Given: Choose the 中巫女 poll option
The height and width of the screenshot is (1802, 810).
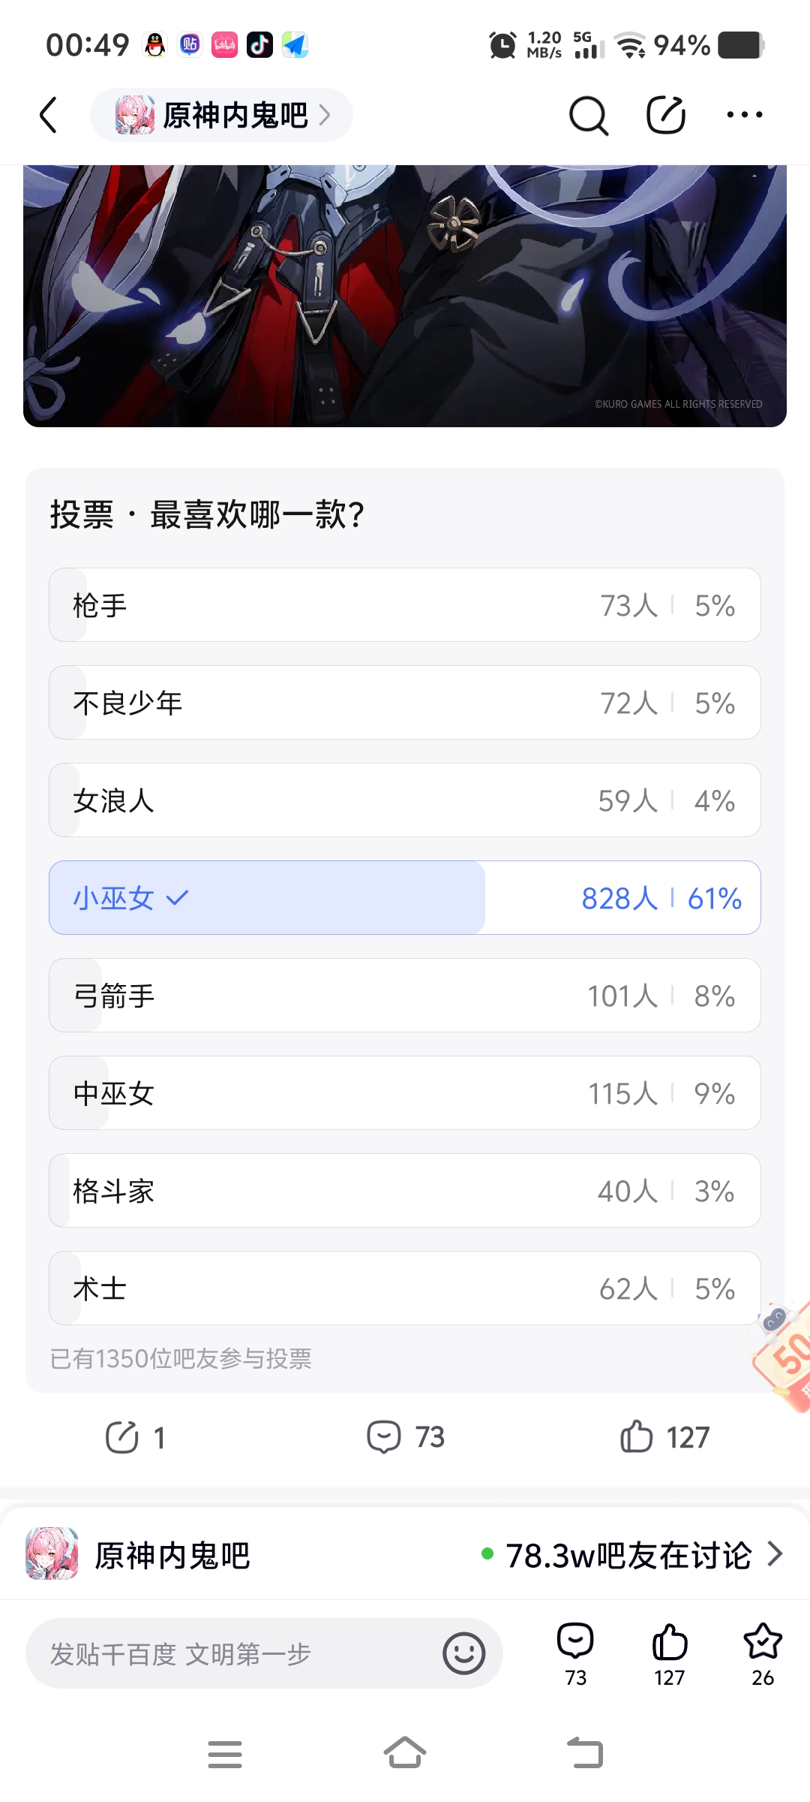Looking at the screenshot, I should tap(405, 1093).
